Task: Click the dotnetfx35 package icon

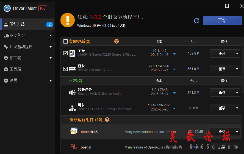Action: pos(74,131)
